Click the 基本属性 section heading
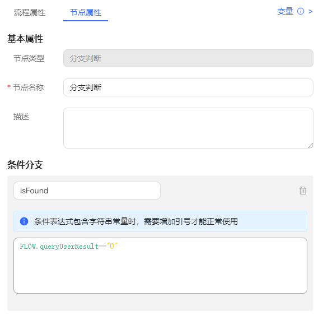The height and width of the screenshot is (320, 323). point(25,39)
